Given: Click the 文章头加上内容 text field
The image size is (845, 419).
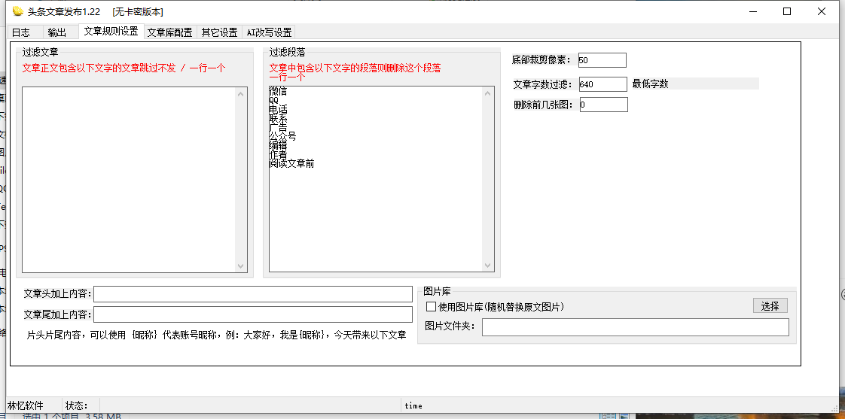Looking at the screenshot, I should [253, 293].
